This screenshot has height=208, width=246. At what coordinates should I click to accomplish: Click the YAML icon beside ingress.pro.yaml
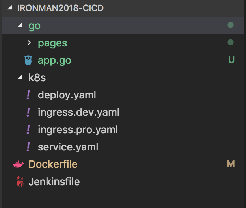point(28,130)
